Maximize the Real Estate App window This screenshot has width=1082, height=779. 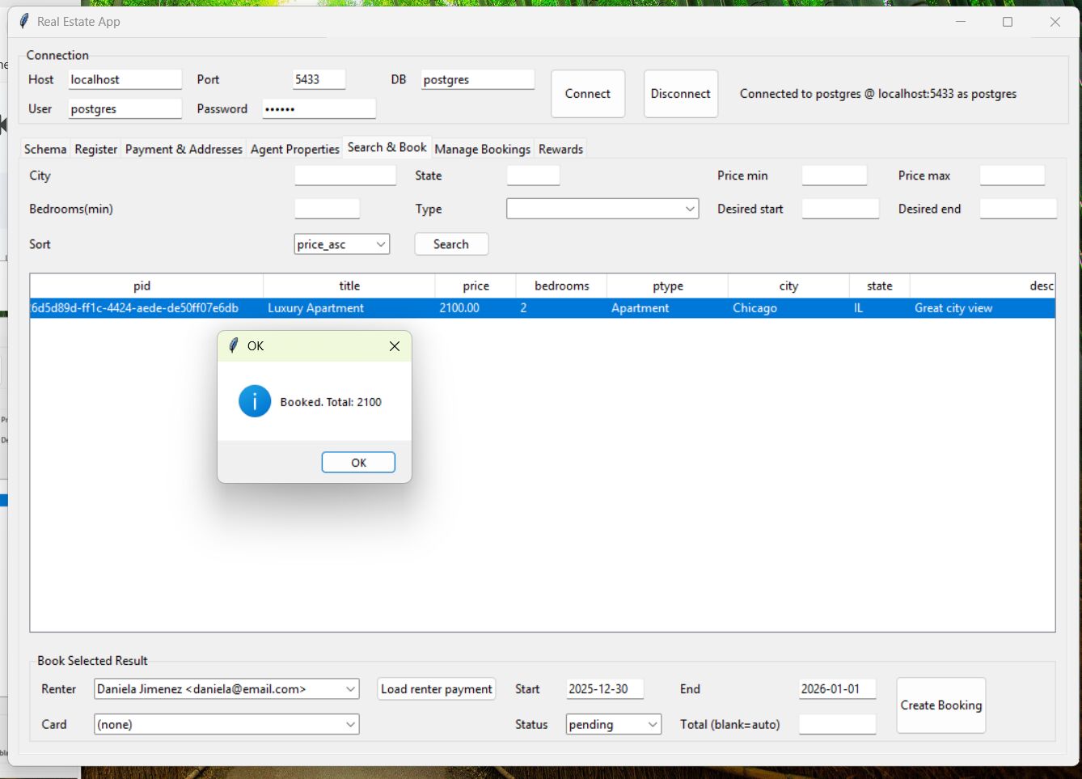pyautogui.click(x=1008, y=22)
